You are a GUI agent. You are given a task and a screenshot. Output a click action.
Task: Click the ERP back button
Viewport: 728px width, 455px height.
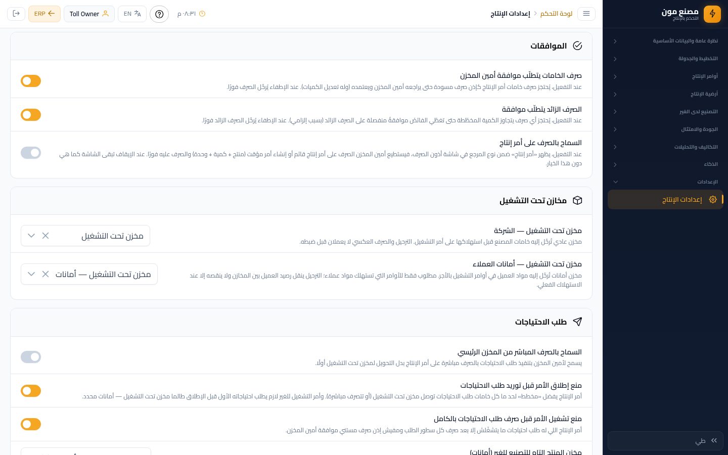[44, 14]
